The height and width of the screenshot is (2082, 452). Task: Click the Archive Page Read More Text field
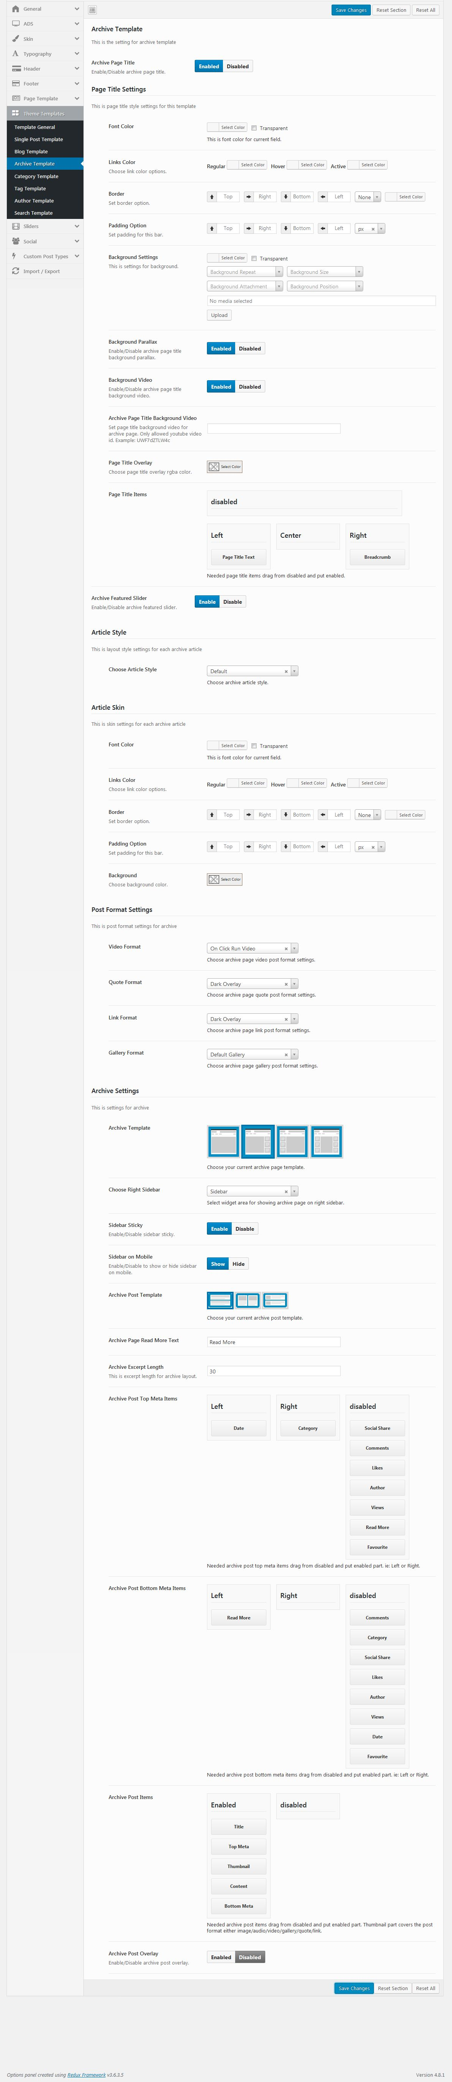coord(273,1342)
